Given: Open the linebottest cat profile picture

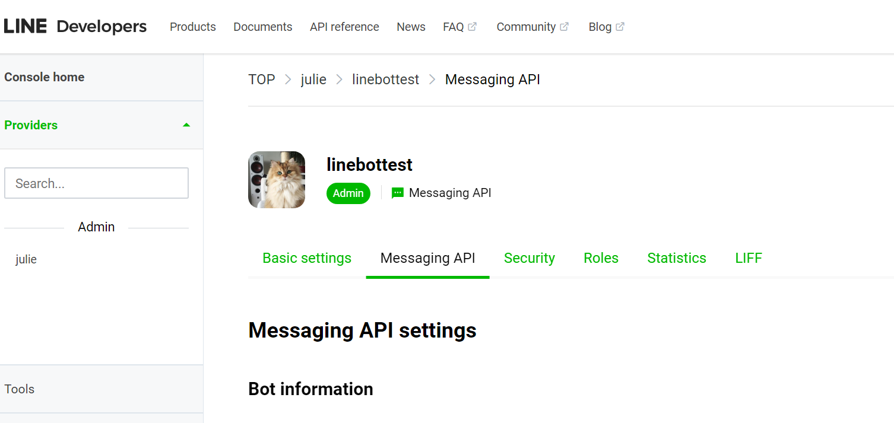Looking at the screenshot, I should [277, 180].
